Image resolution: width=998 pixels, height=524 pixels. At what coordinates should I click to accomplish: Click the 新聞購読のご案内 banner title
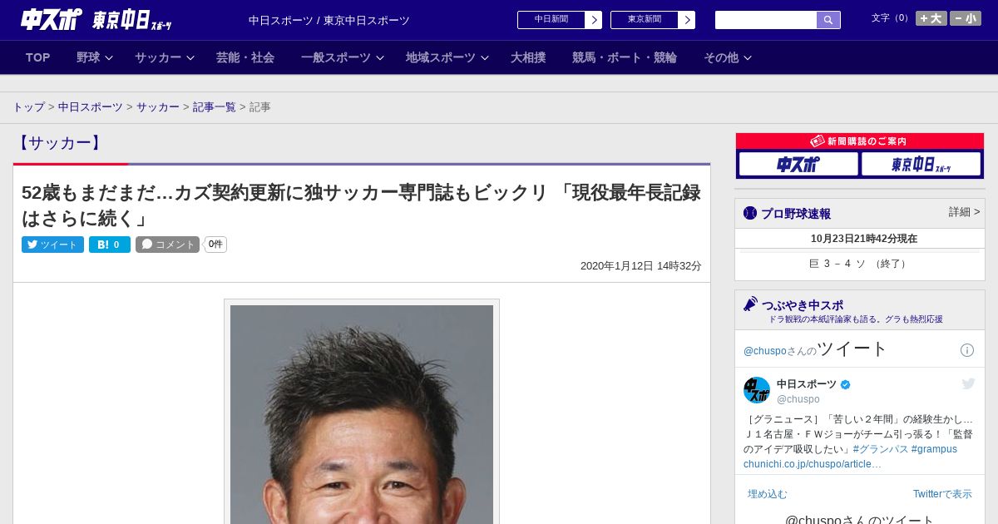click(859, 141)
